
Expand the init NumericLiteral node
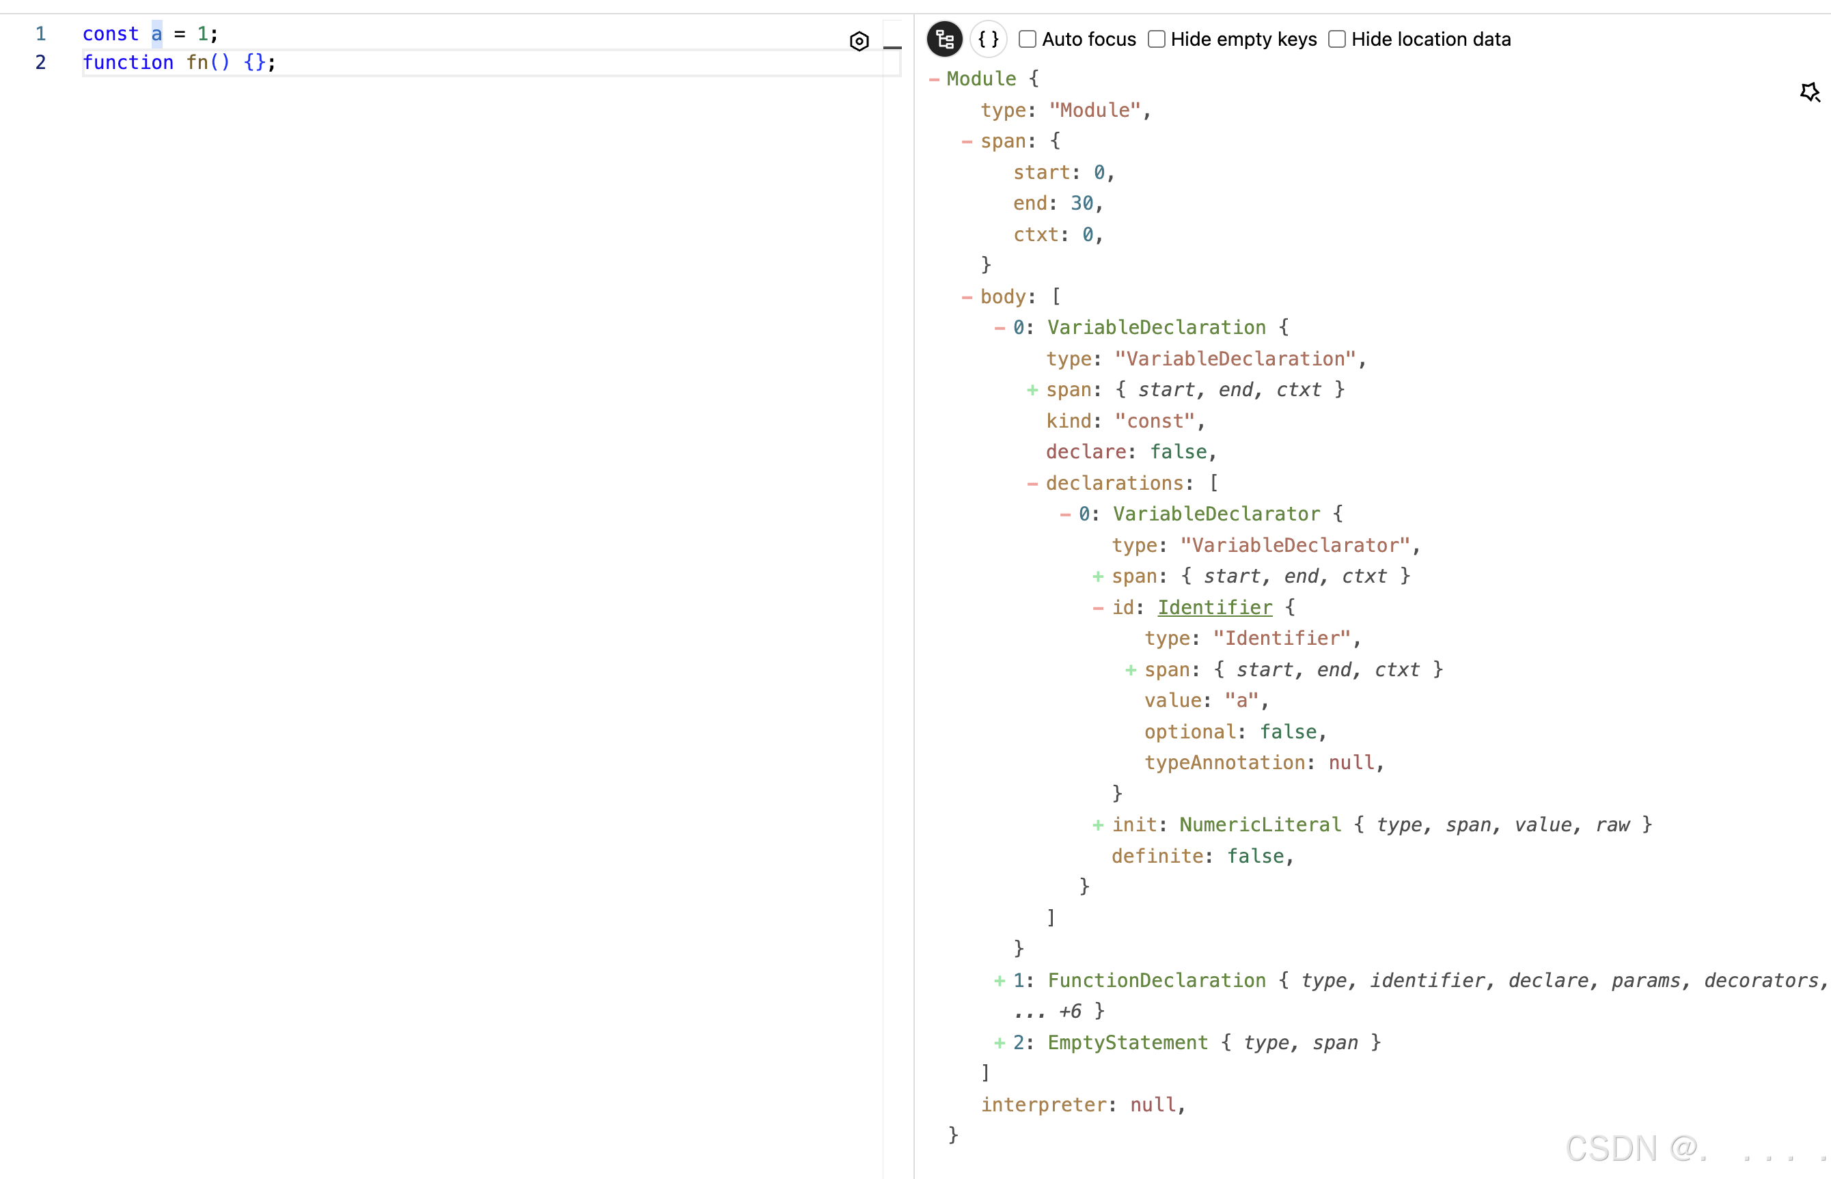[x=1097, y=825]
